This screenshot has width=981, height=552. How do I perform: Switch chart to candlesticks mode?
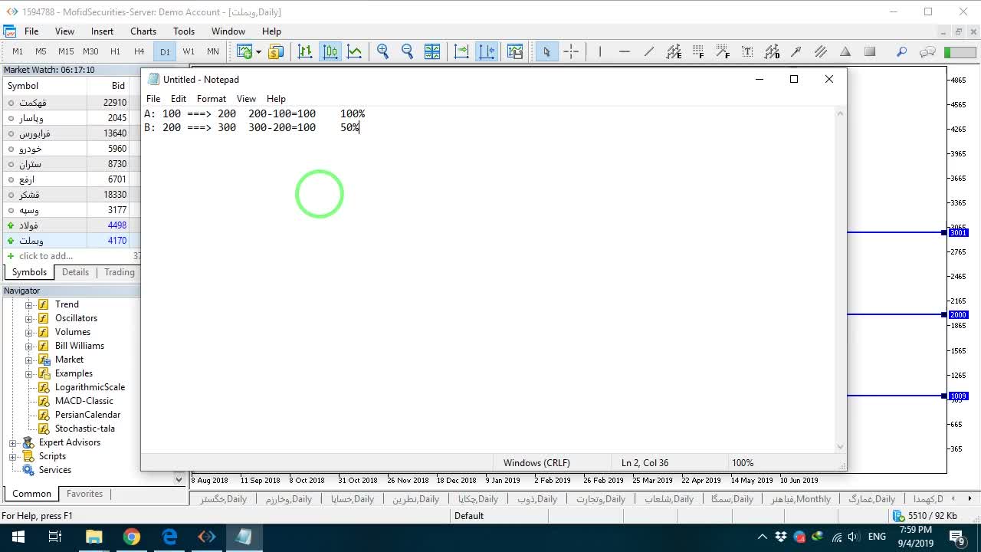[x=330, y=51]
